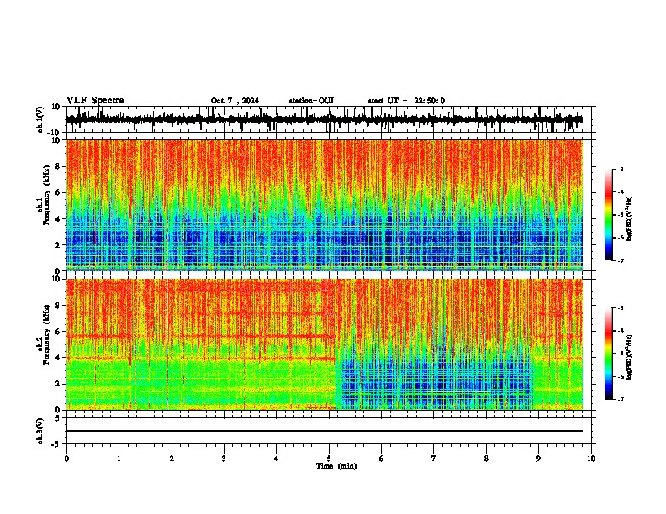Click the time axis tick label '0'

click(66, 459)
